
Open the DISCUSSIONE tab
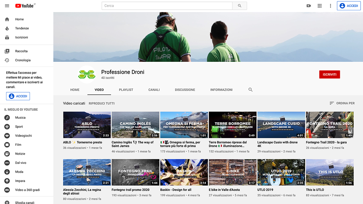[185, 90]
